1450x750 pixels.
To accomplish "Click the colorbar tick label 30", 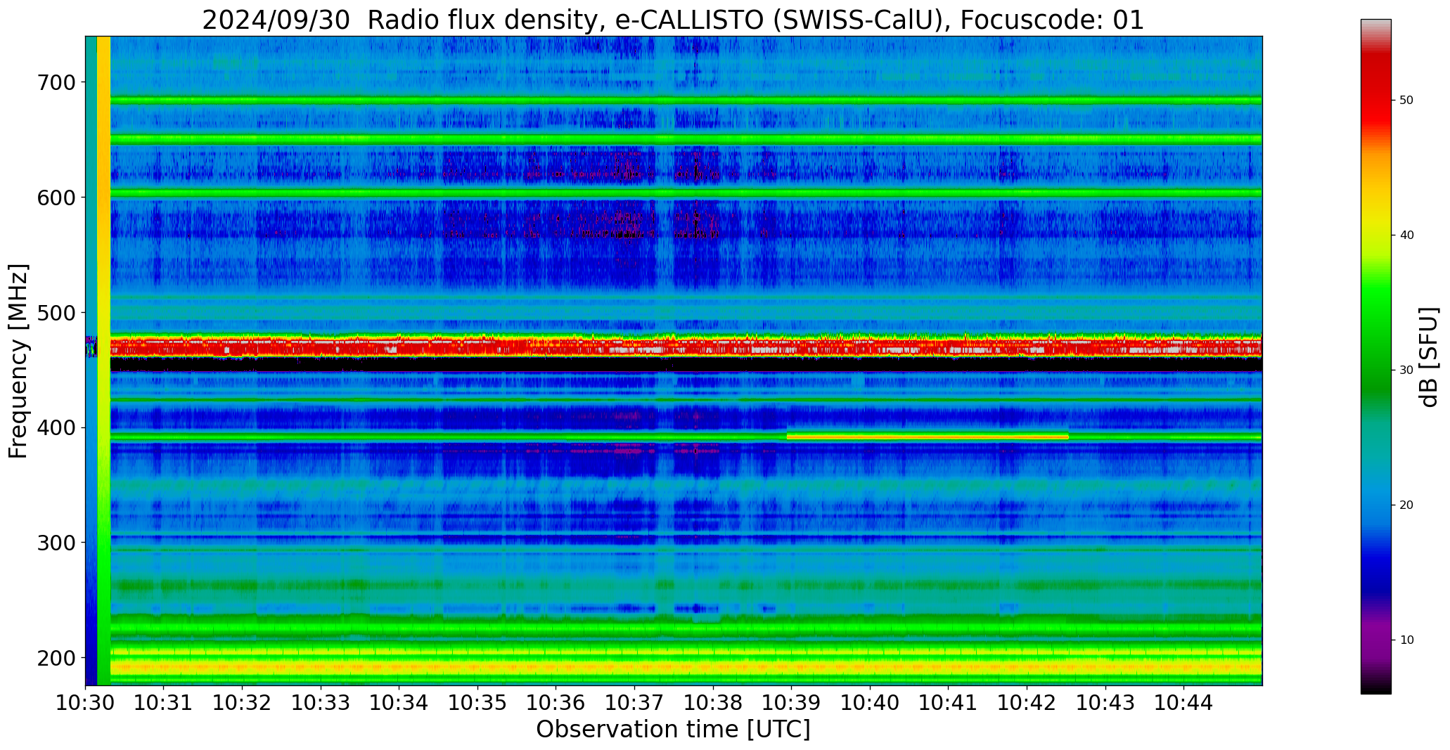I will pyautogui.click(x=1406, y=370).
